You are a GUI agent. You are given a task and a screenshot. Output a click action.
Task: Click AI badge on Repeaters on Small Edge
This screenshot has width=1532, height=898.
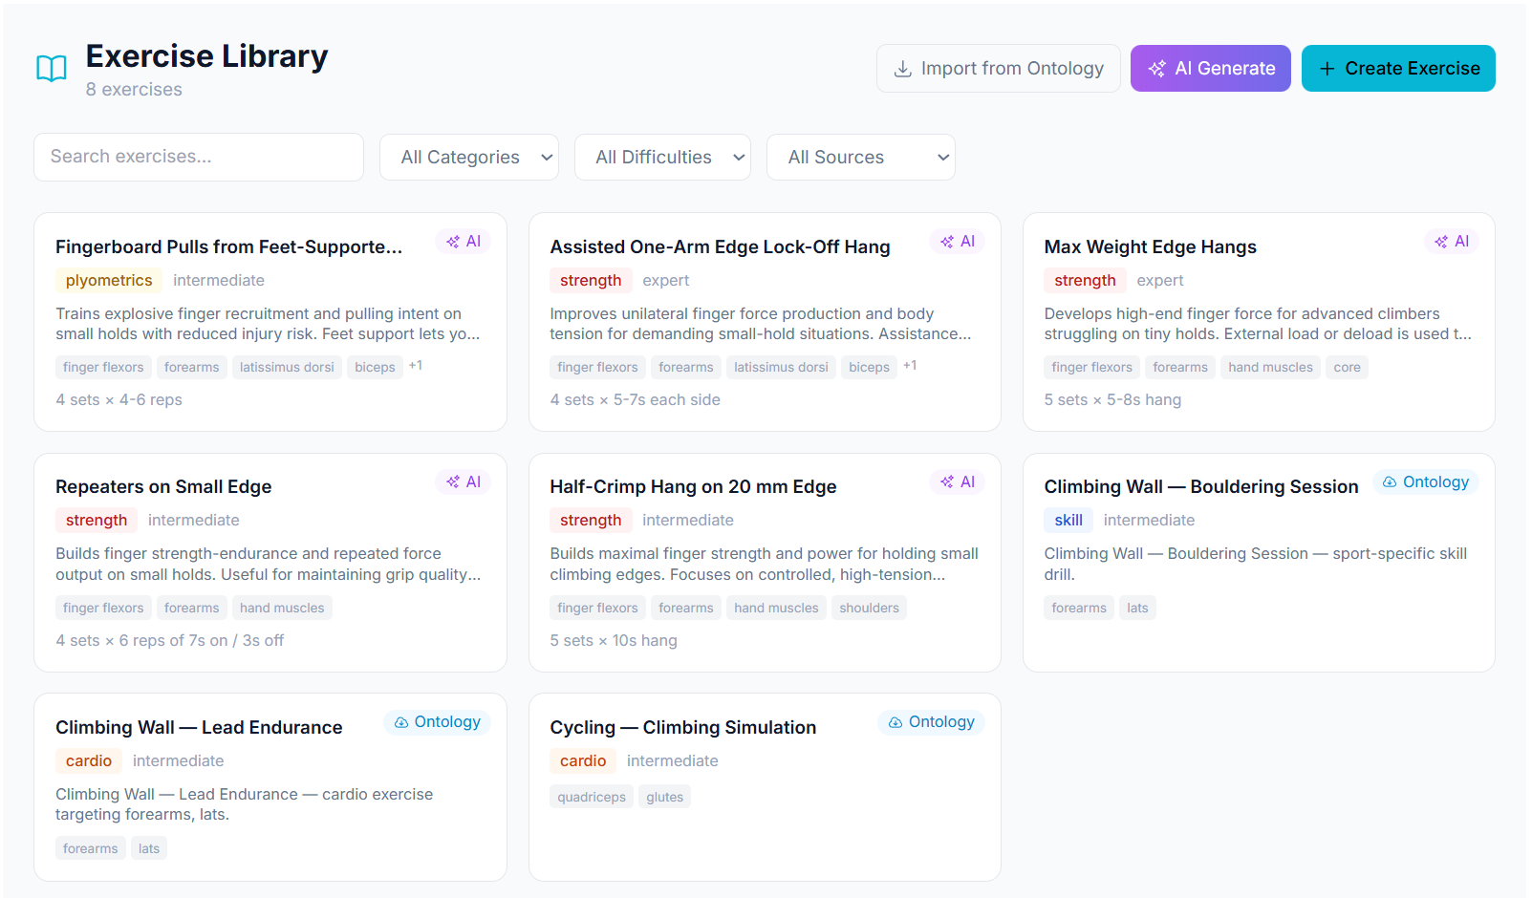(x=463, y=482)
